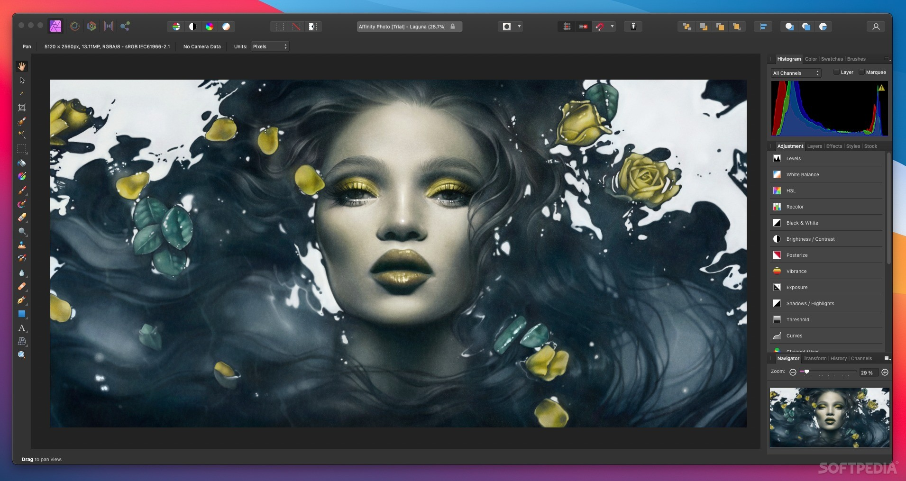Open the Units Pixels dropdown
906x481 pixels.
[x=270, y=46]
